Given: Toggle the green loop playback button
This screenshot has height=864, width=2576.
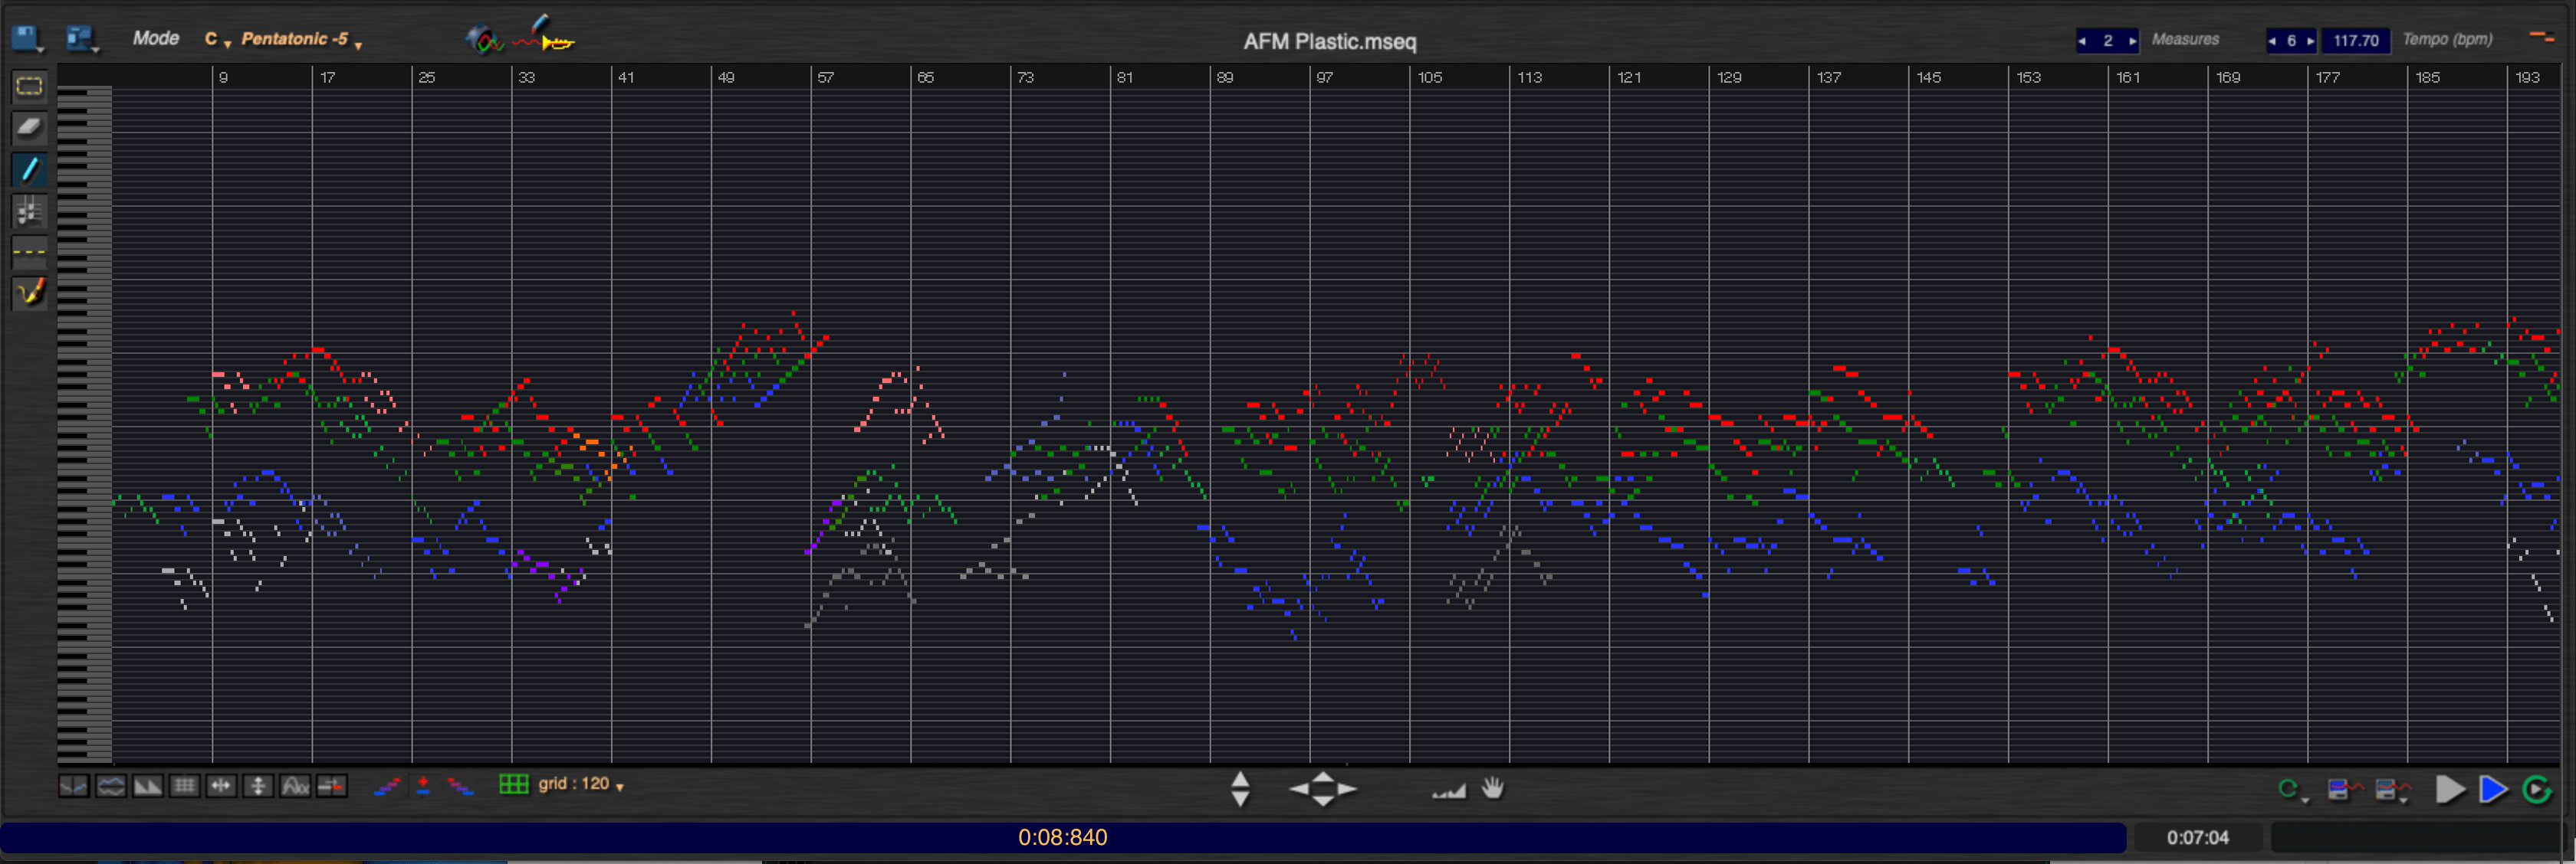Looking at the screenshot, I should click(2537, 789).
